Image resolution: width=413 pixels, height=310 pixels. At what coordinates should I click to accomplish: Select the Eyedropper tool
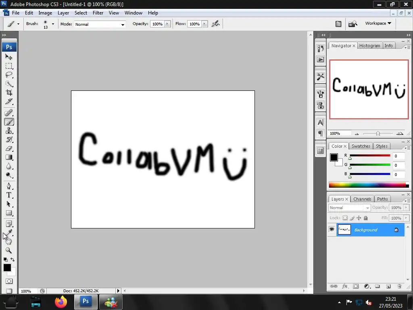(9, 232)
